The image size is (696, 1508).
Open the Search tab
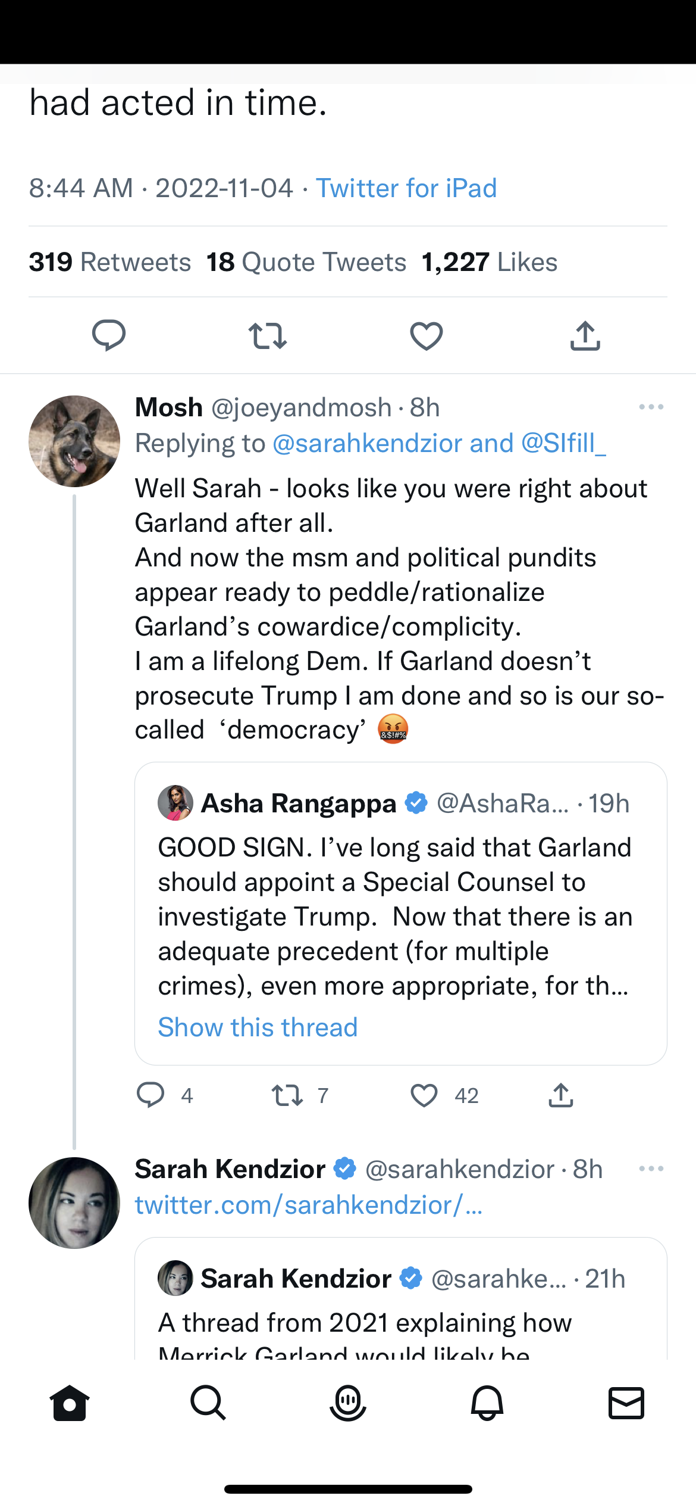(x=208, y=1403)
